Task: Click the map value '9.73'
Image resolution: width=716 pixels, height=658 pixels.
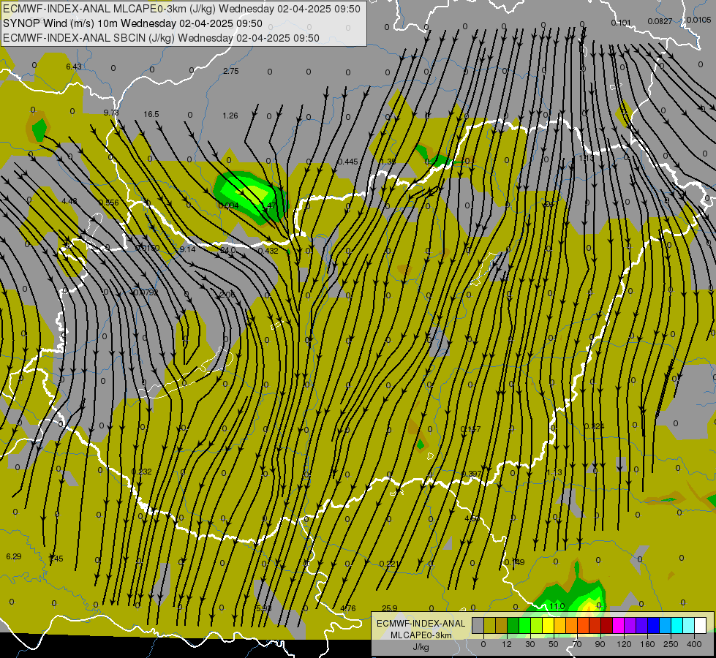Action: point(111,113)
